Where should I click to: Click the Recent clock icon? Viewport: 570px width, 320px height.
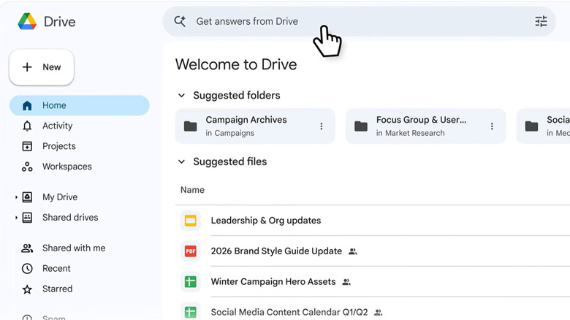click(27, 268)
